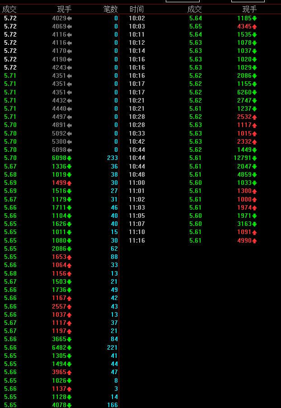Click the 221 trade count value
The height and width of the screenshot is (408, 281).
point(112,347)
